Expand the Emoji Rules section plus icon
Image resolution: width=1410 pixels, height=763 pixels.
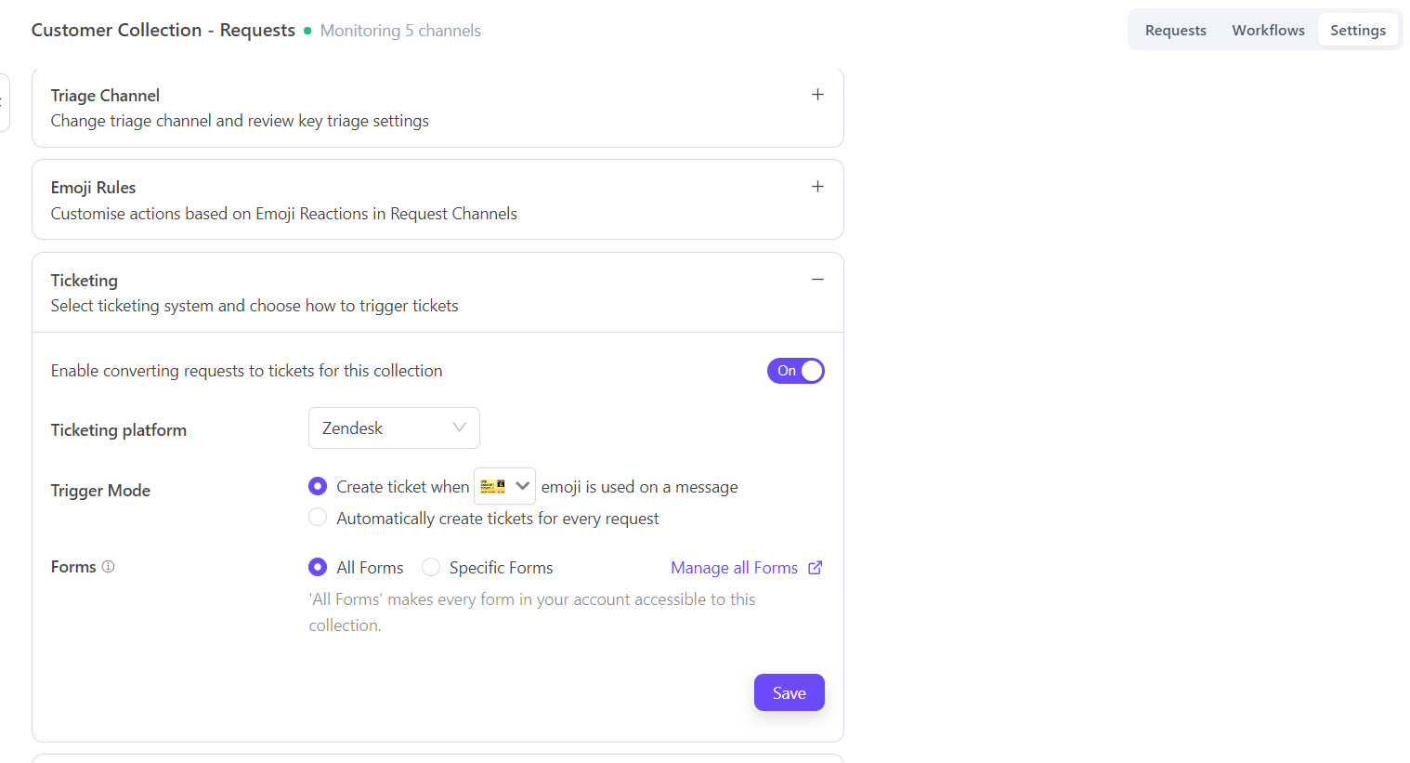click(817, 187)
